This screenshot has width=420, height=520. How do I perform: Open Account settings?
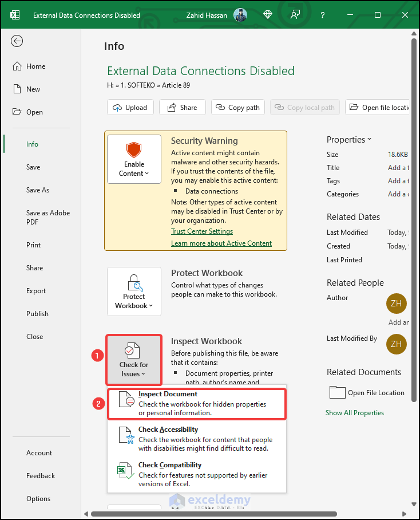click(39, 453)
